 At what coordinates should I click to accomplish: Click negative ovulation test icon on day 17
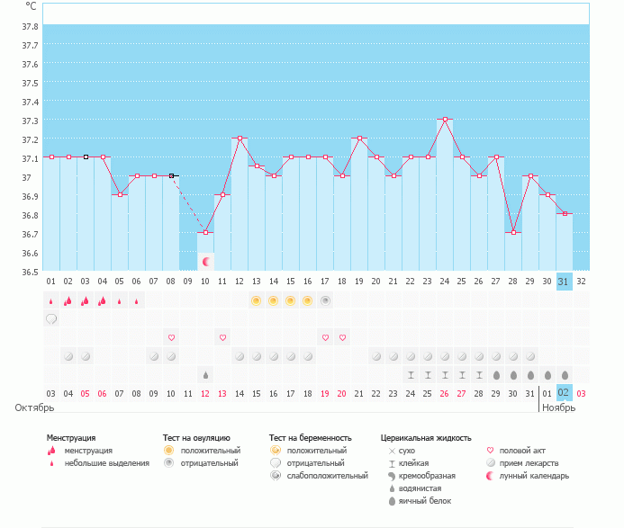325,300
